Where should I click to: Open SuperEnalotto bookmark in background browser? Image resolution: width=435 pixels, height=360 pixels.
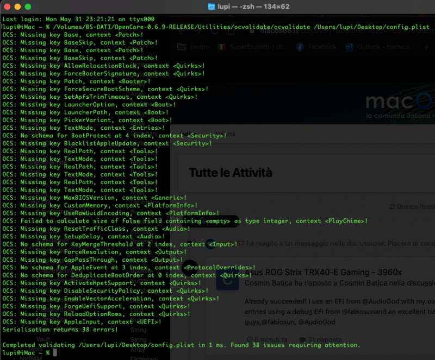(252, 47)
